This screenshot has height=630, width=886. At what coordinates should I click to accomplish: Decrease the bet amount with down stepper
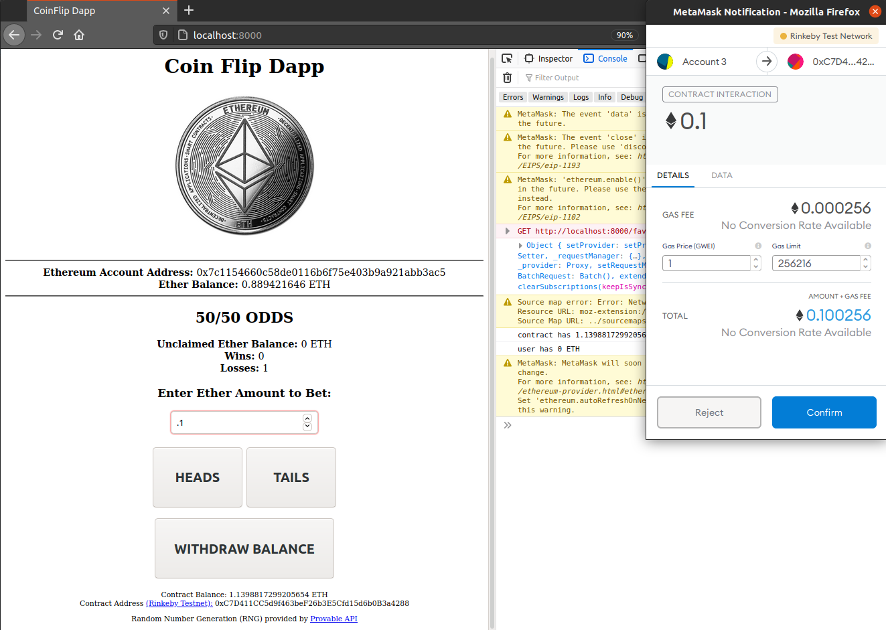click(307, 426)
